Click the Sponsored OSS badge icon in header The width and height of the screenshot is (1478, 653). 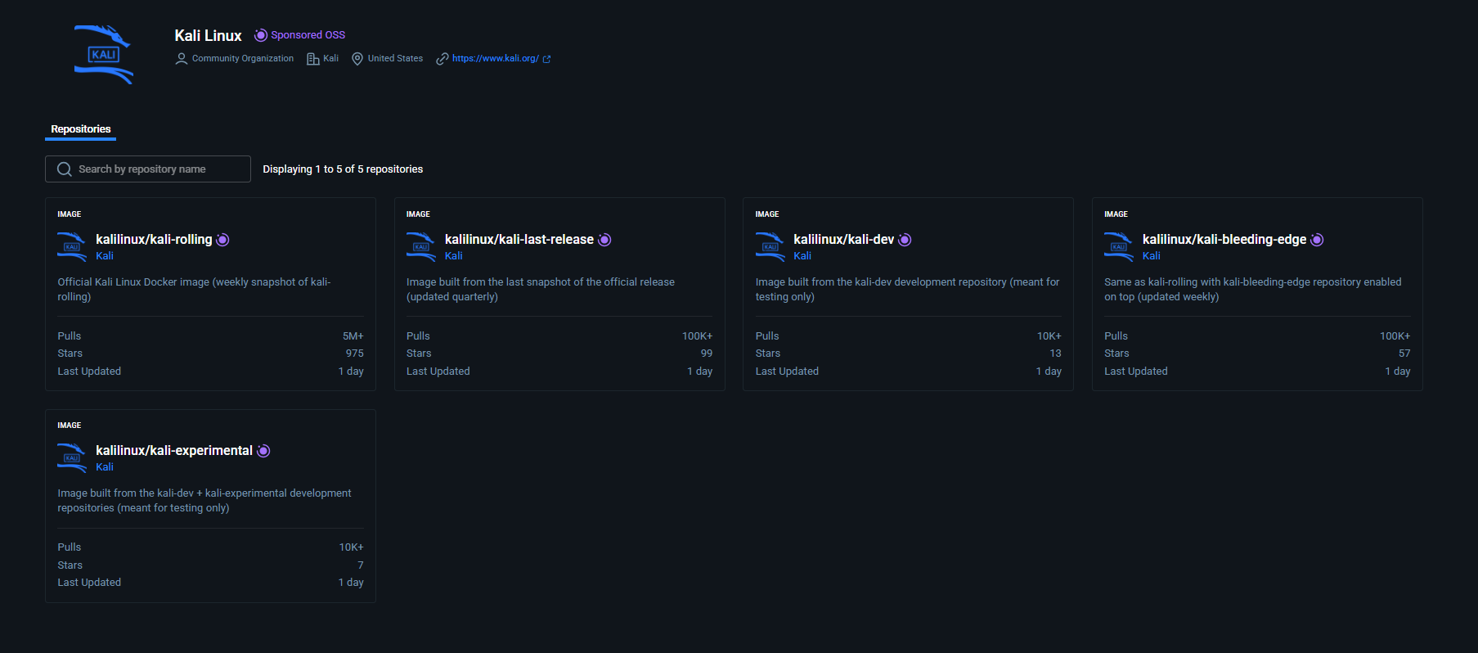click(261, 35)
